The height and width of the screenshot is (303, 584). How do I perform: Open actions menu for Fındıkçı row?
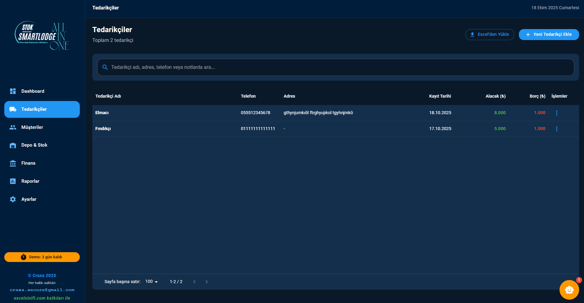(x=556, y=129)
